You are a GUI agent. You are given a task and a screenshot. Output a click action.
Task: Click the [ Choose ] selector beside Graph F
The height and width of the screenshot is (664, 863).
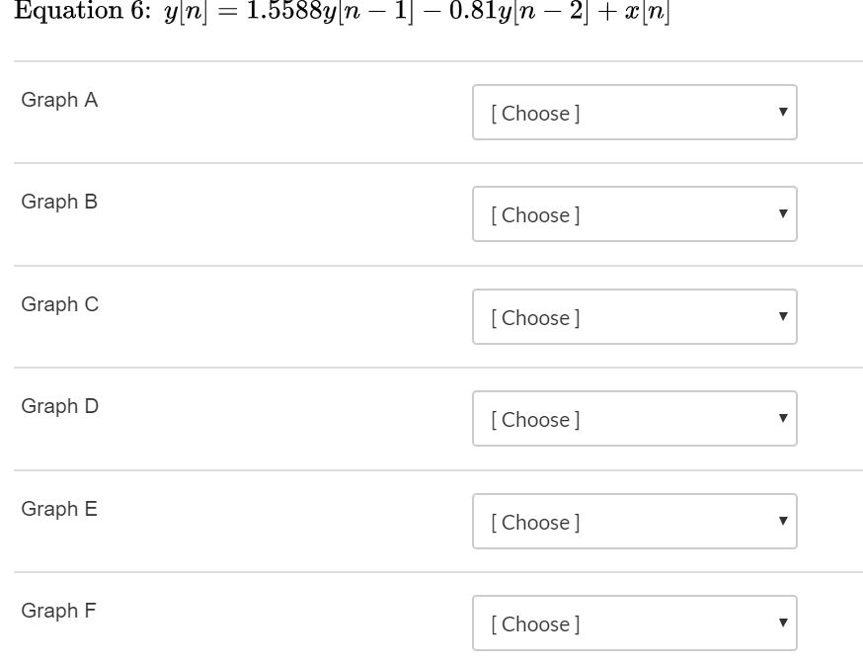pyautogui.click(x=635, y=623)
